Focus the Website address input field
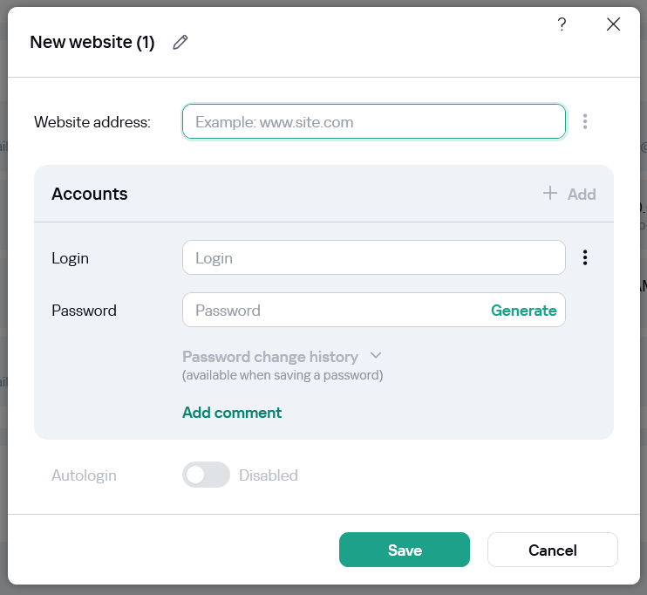Screen dimensions: 647x595 (x=373, y=122)
